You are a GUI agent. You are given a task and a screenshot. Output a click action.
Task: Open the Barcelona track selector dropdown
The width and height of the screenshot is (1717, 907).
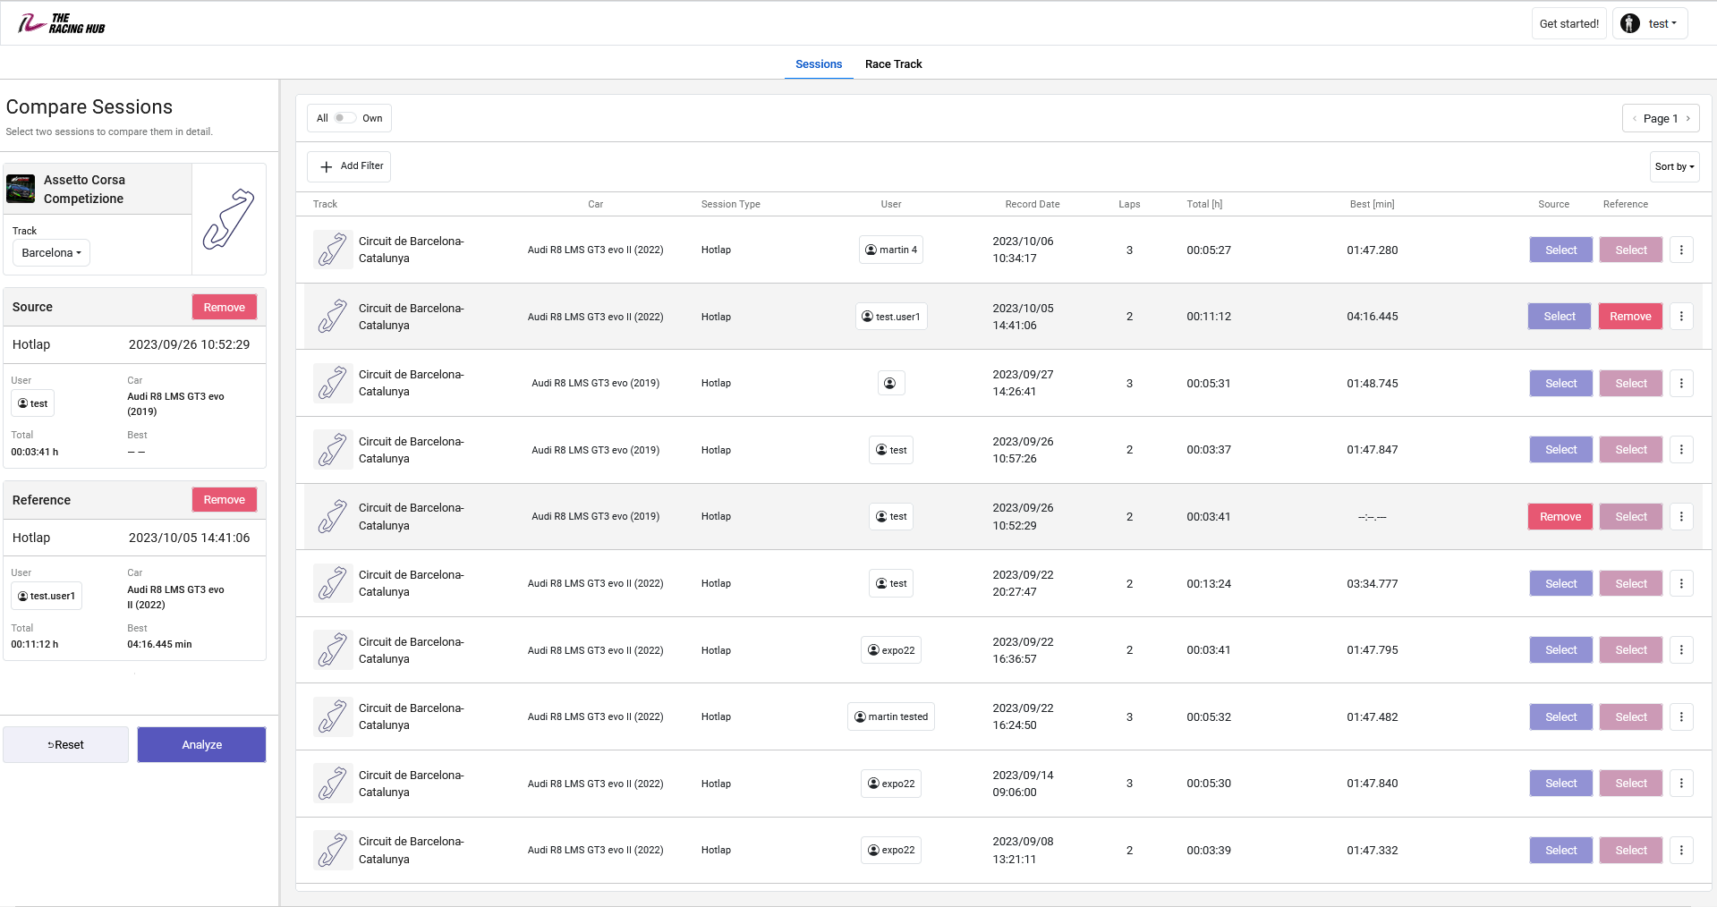[x=51, y=252]
